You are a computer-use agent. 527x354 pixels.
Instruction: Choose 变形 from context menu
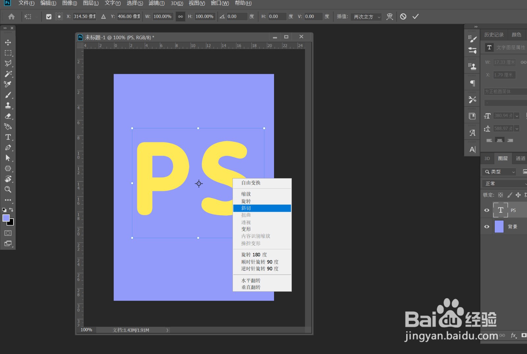click(262, 229)
